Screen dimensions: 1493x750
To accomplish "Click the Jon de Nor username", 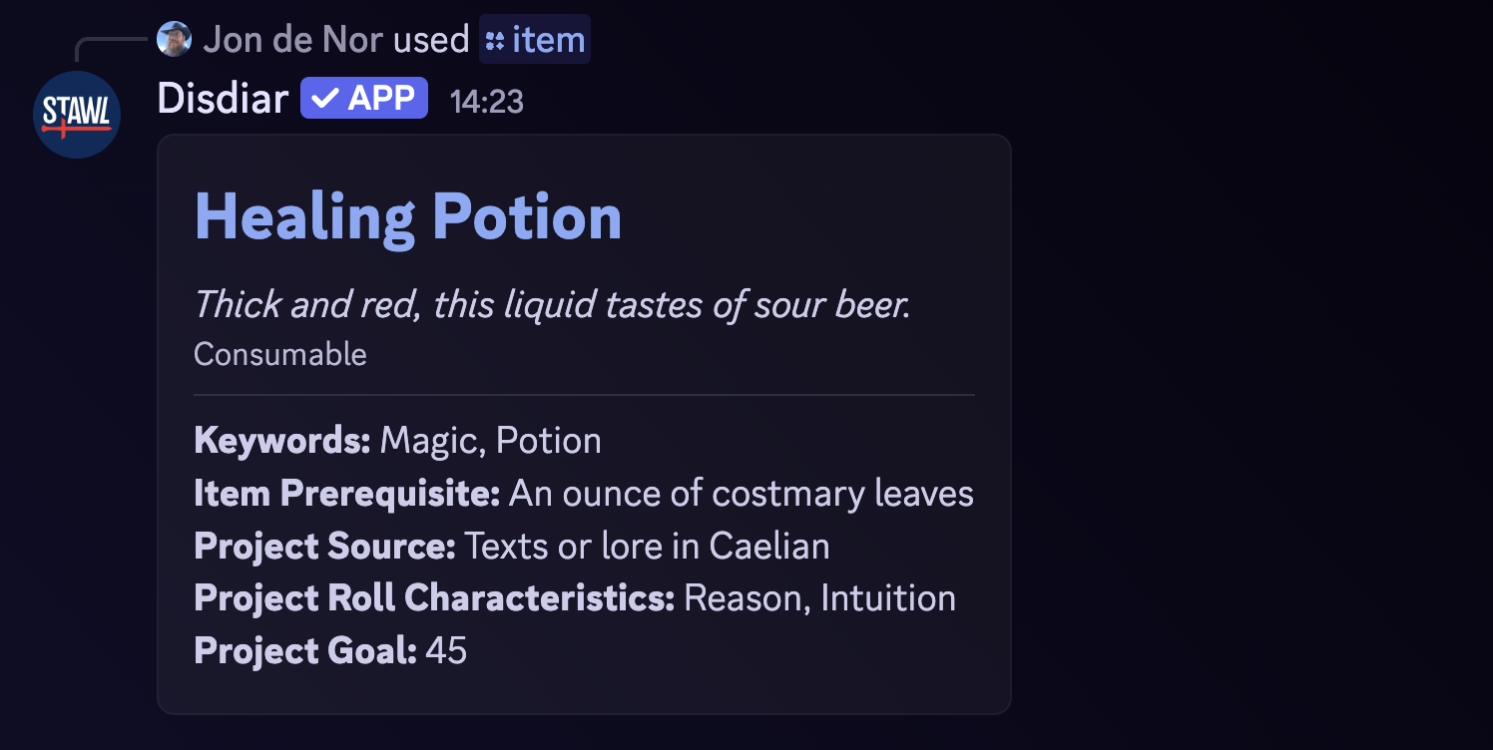I will click(292, 39).
